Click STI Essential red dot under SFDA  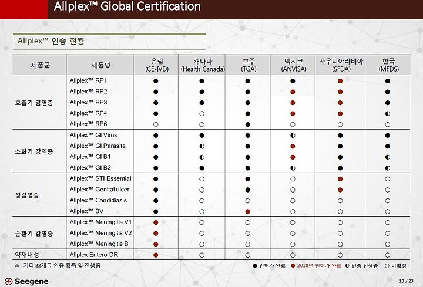(340, 179)
